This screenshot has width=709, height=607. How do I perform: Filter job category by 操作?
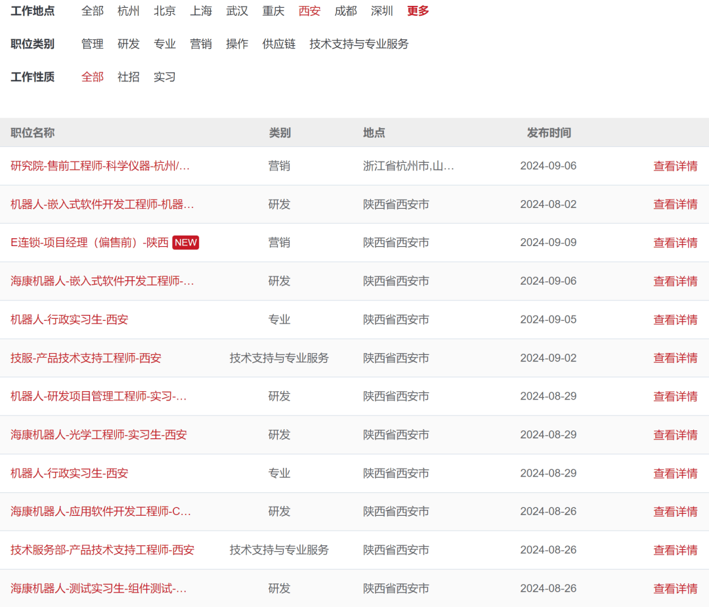pos(237,44)
